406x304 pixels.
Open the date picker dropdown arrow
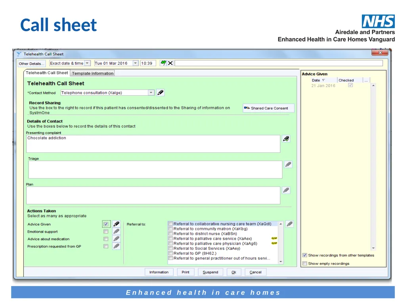(x=136, y=63)
